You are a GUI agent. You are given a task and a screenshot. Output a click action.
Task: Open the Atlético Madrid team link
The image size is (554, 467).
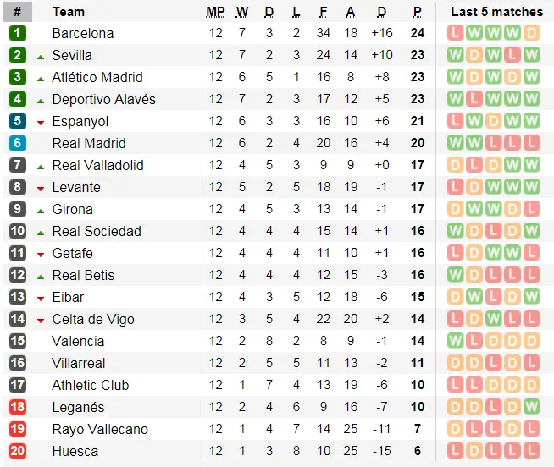tap(97, 77)
